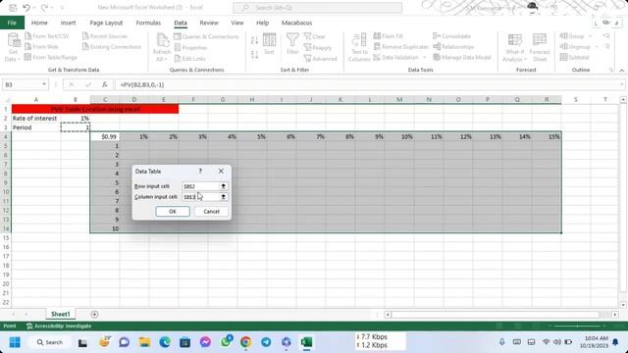The width and height of the screenshot is (628, 353).
Task: Click Manage Data Model
Action: click(462, 57)
